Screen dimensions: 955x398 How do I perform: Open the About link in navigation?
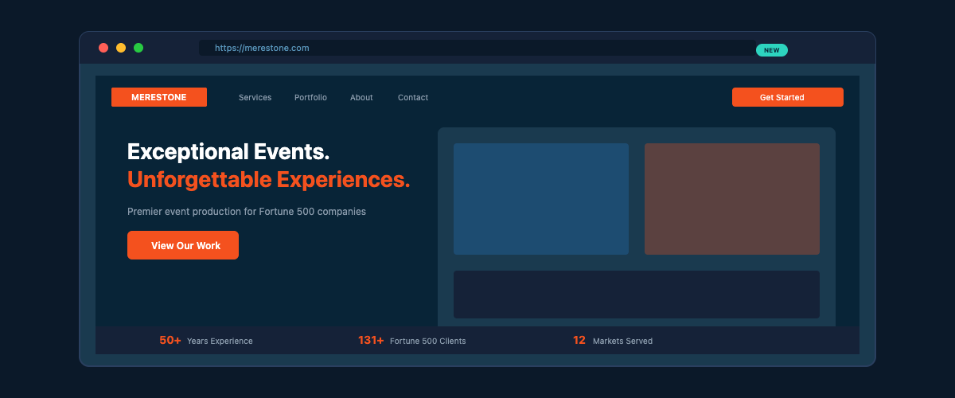361,97
